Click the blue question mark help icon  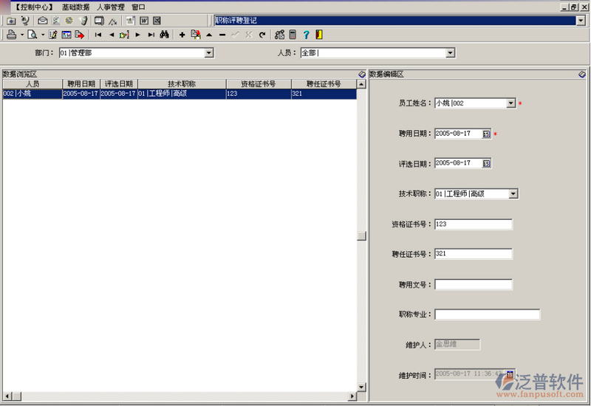click(306, 35)
